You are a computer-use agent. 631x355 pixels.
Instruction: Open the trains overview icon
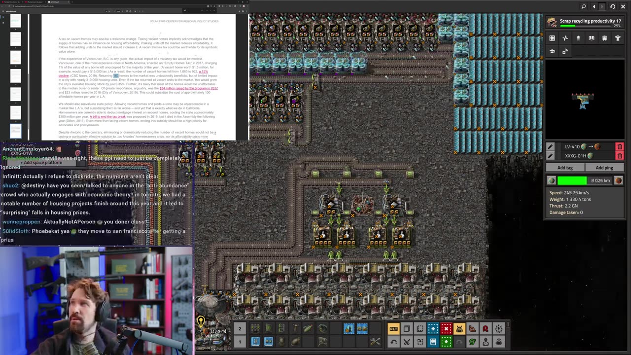[604, 38]
